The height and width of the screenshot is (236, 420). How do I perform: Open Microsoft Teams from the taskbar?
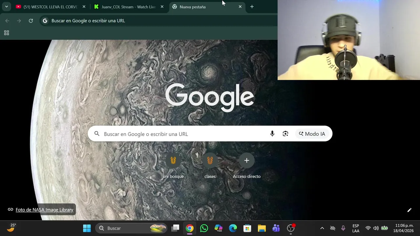[276, 228]
